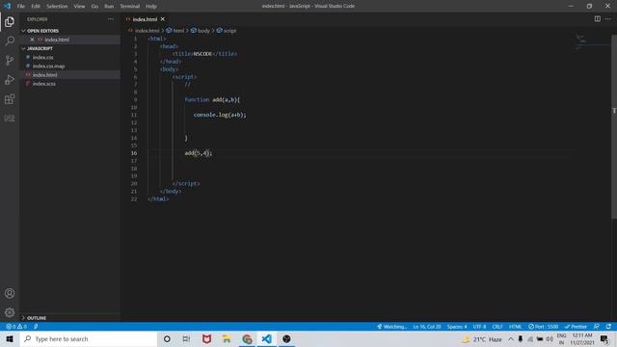Open the Selection menu

tap(57, 6)
